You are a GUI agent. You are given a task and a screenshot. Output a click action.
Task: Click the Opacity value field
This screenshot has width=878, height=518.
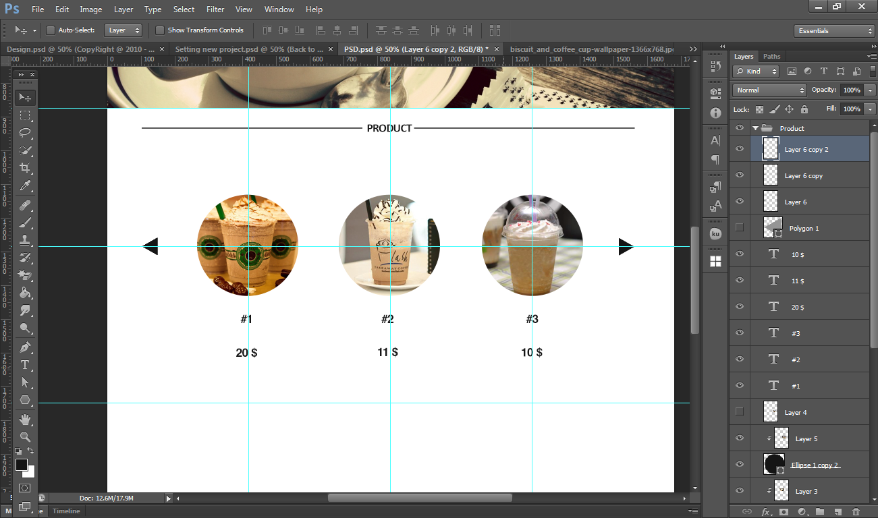851,90
